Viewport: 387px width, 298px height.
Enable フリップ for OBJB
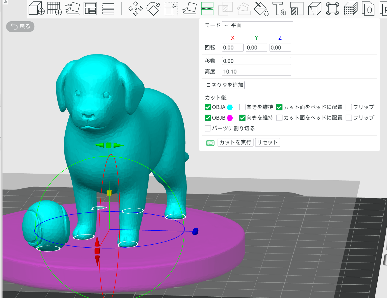(x=349, y=118)
